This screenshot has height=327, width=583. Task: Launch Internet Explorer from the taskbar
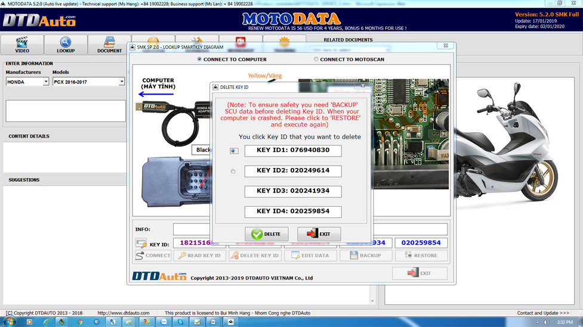[46, 322]
